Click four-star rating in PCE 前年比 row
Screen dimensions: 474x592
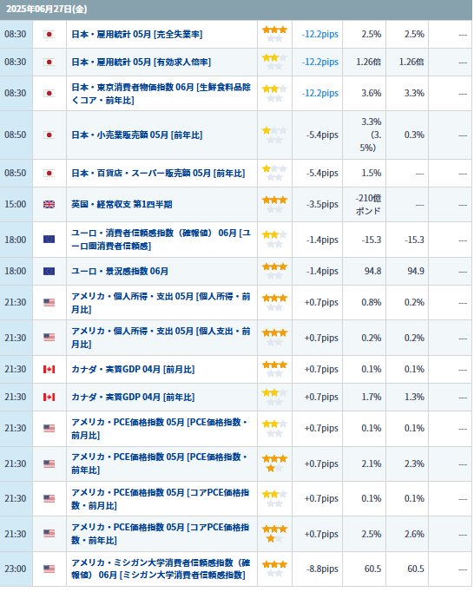pyautogui.click(x=275, y=464)
